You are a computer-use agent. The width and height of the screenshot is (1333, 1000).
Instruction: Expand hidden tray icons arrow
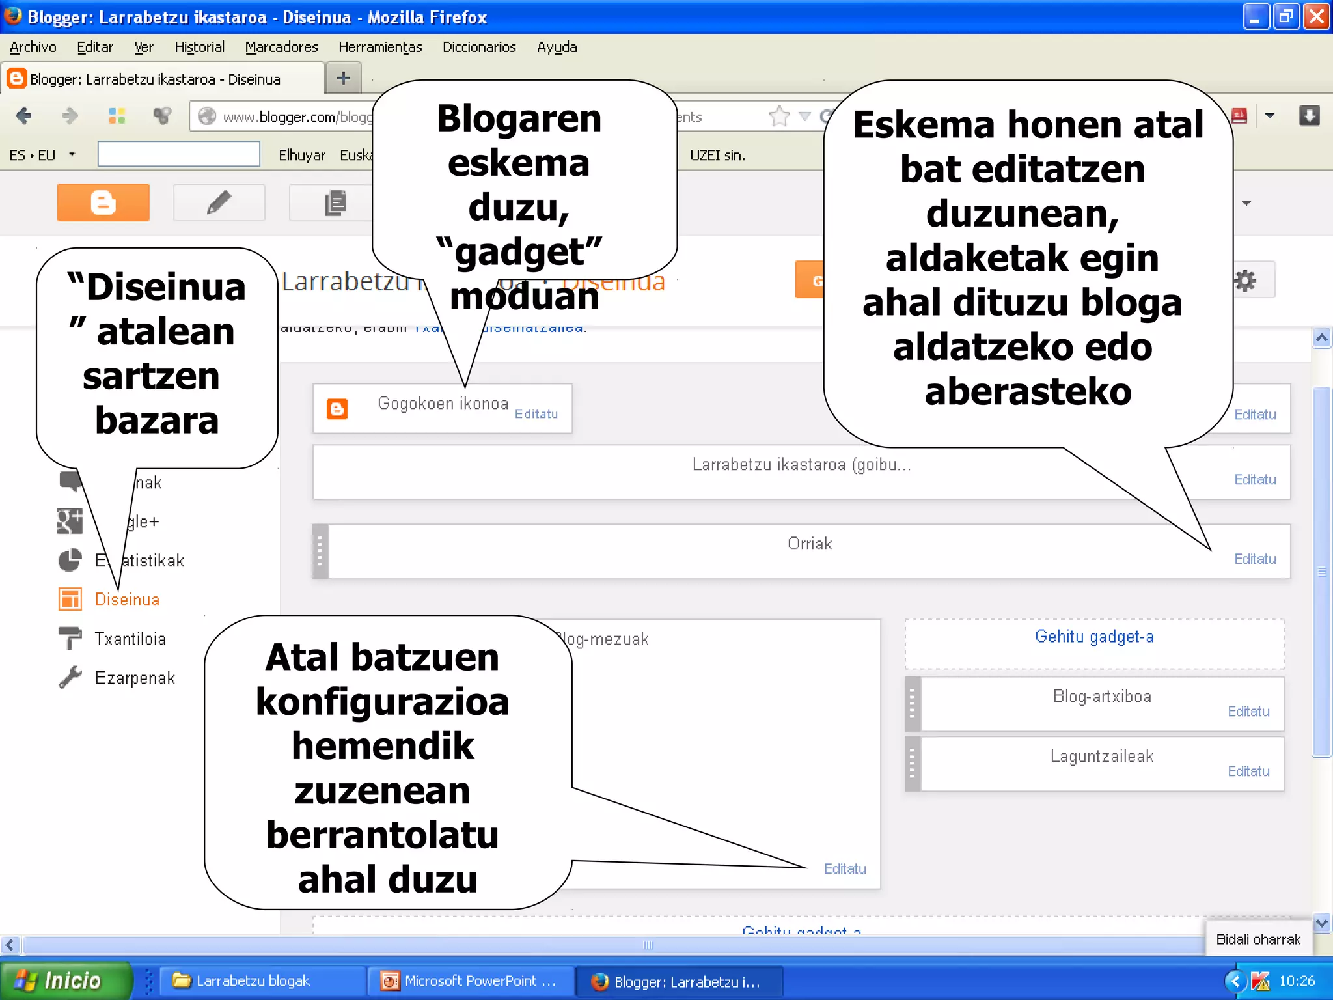1235,980
